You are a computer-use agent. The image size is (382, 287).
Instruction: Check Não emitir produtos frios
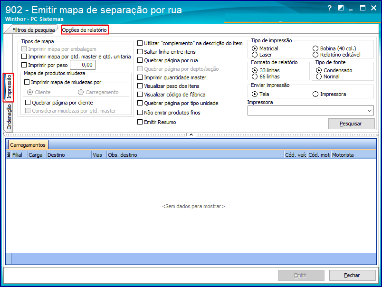pyautogui.click(x=140, y=113)
